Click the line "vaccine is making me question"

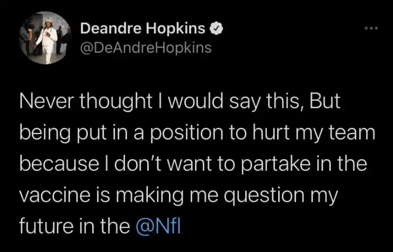[178, 196]
